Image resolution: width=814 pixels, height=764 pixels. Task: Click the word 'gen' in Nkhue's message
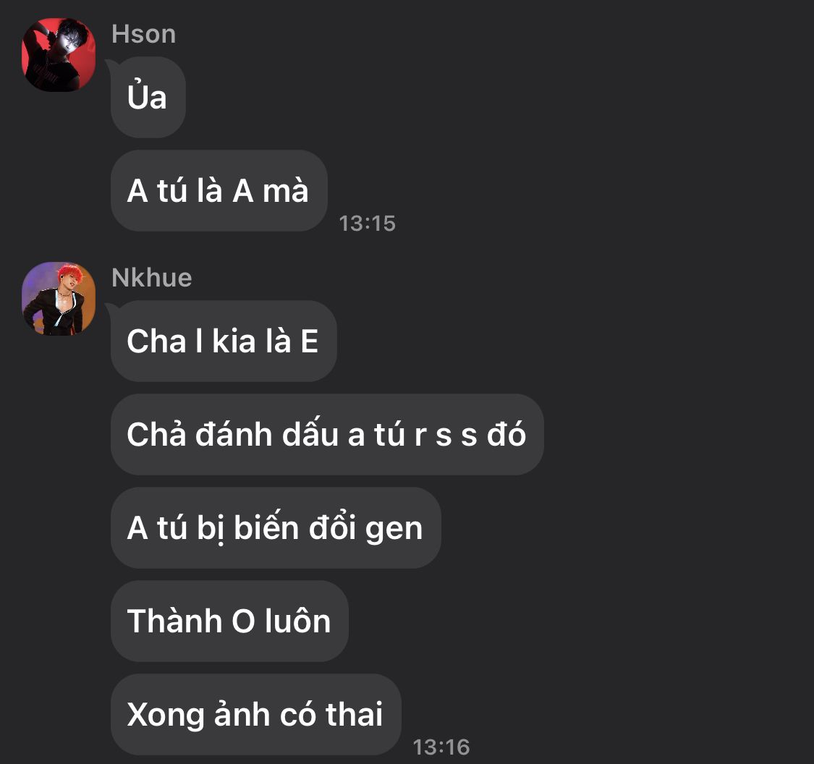coord(394,530)
